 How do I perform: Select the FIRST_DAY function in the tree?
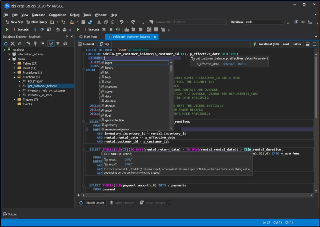tap(35, 81)
